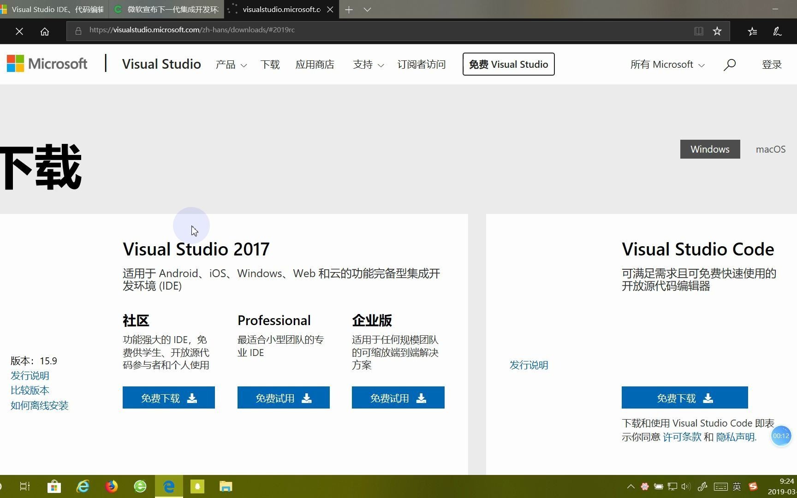
Task: Launch Firefox from taskbar
Action: [x=112, y=486]
